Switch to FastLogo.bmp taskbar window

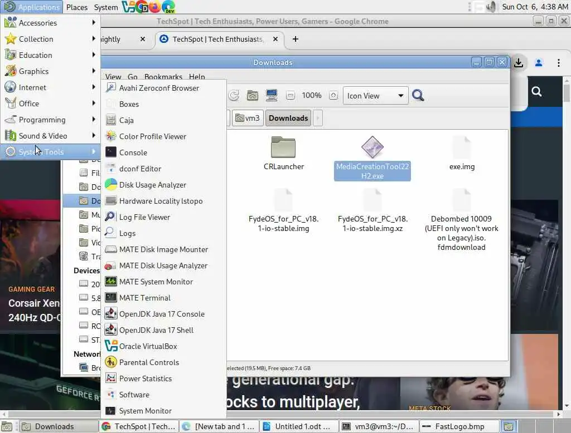[x=459, y=426]
